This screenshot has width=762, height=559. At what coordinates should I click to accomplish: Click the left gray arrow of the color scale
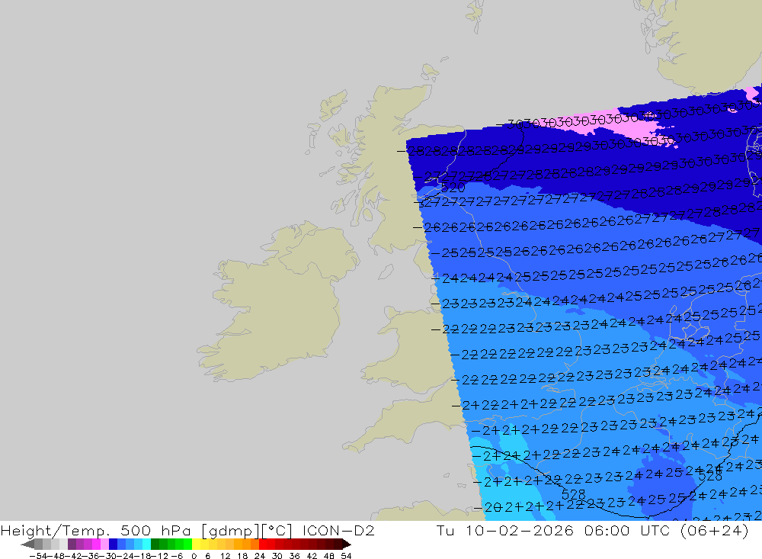[27, 544]
